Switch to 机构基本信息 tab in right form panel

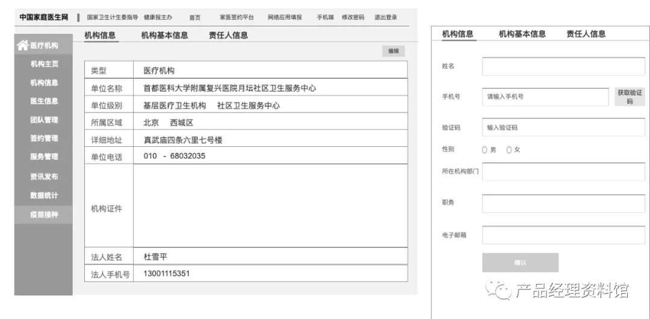coord(522,34)
